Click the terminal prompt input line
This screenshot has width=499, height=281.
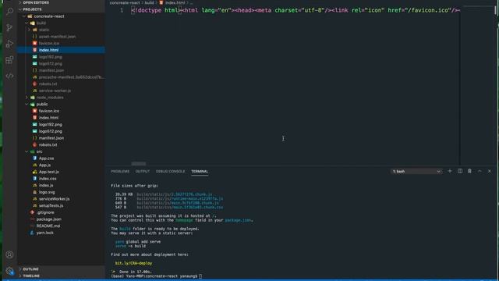(156, 276)
